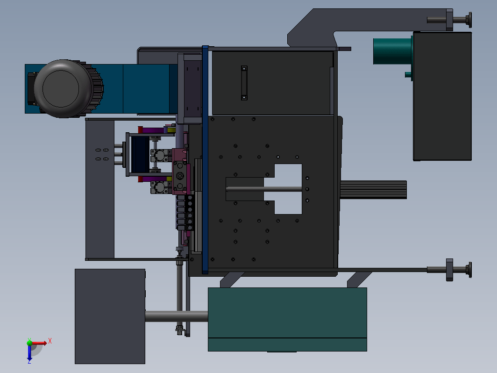Image resolution: width=497 pixels, height=373 pixels.
Task: Select the door handle on the upper panel
Action: point(244,83)
